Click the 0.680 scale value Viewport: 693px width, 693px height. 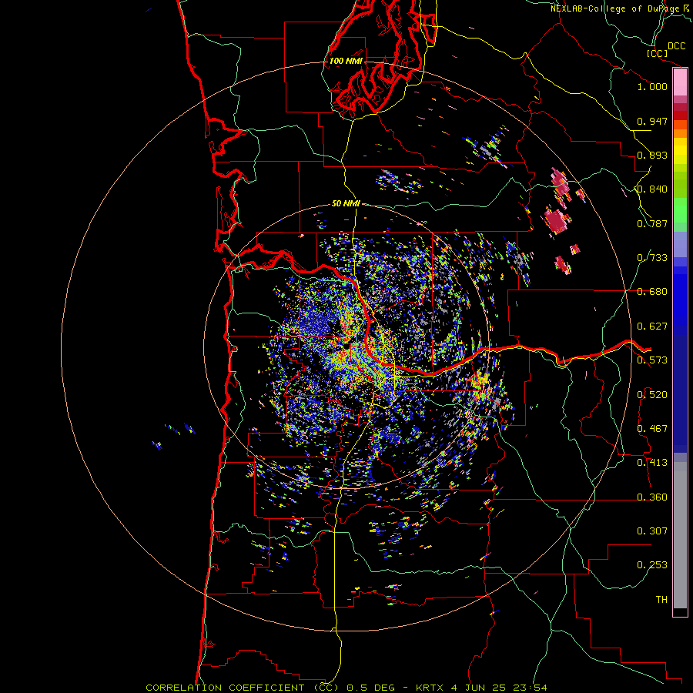click(x=652, y=292)
